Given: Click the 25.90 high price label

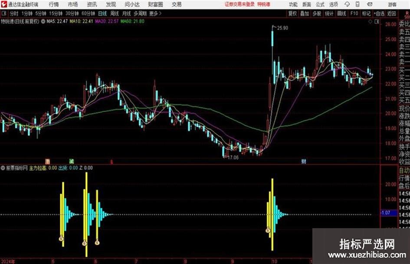Looking at the screenshot, I should pos(282,28).
